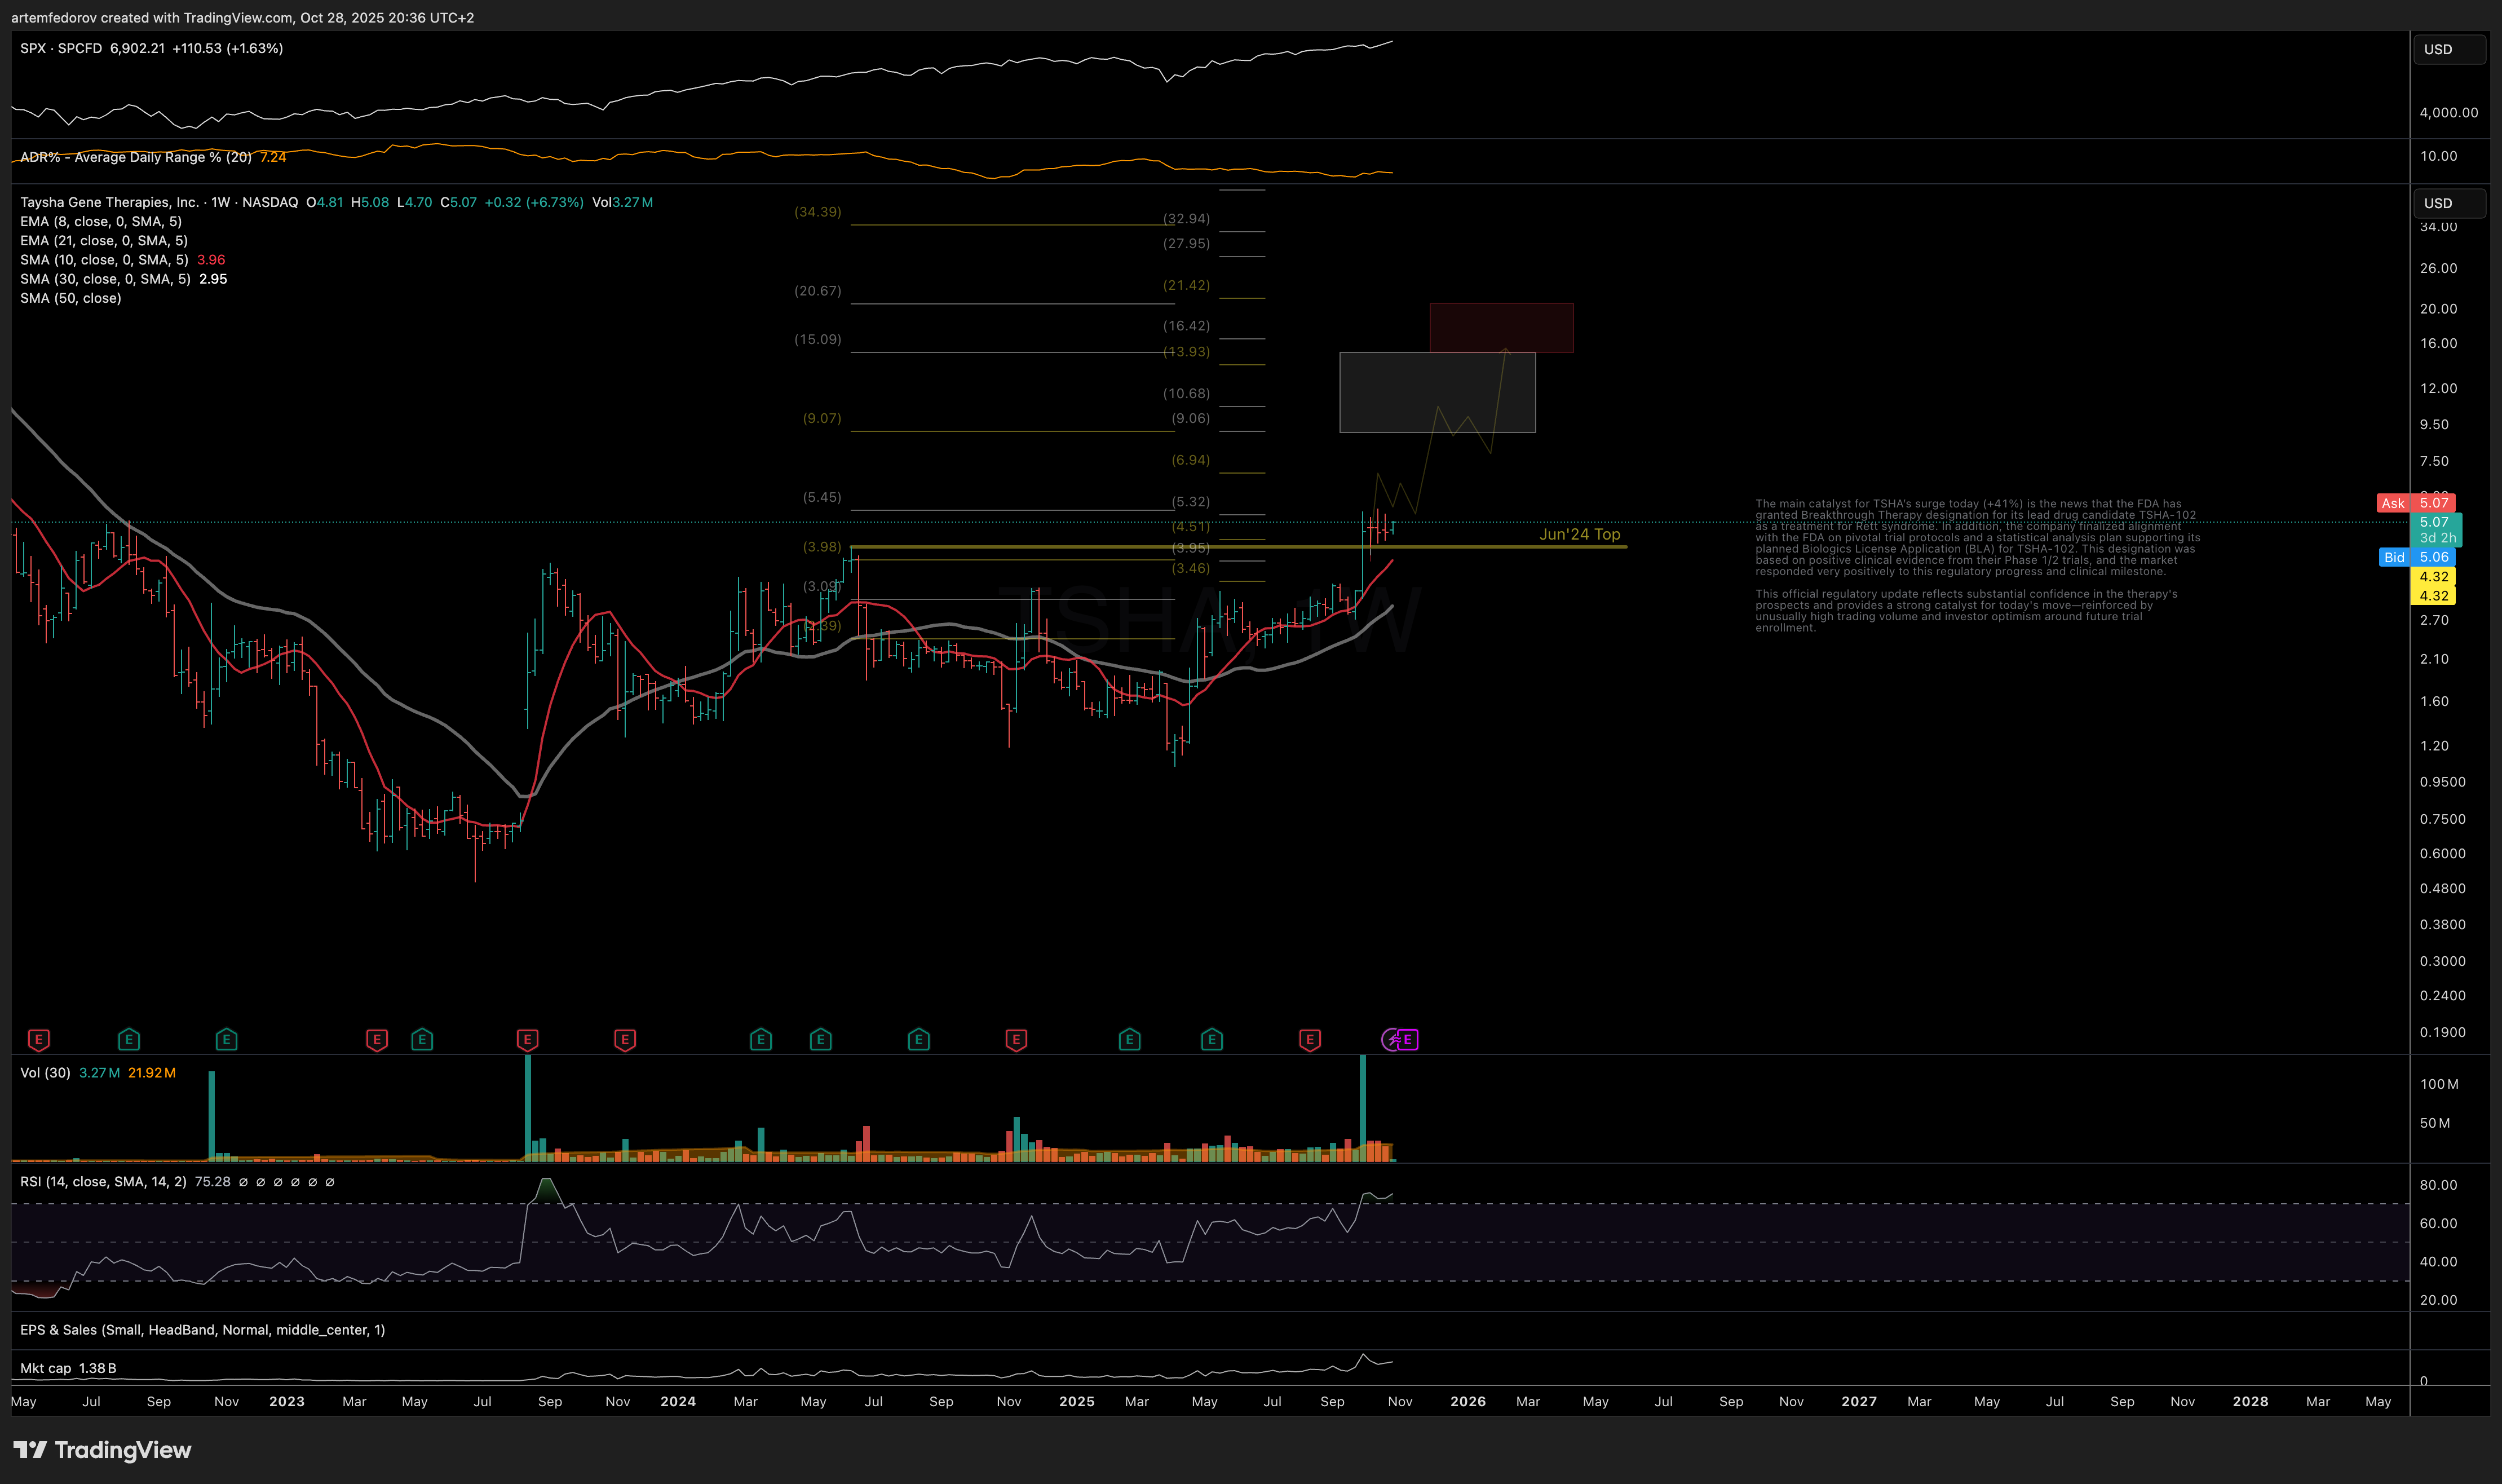Screen dimensions: 2502x1484
Task: Click the red Ask 5.07 price label
Action: pos(2415,503)
